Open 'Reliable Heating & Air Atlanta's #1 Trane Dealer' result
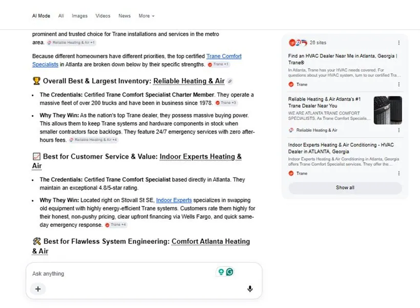Image resolution: width=420 pixels, height=308 pixels. (x=324, y=102)
